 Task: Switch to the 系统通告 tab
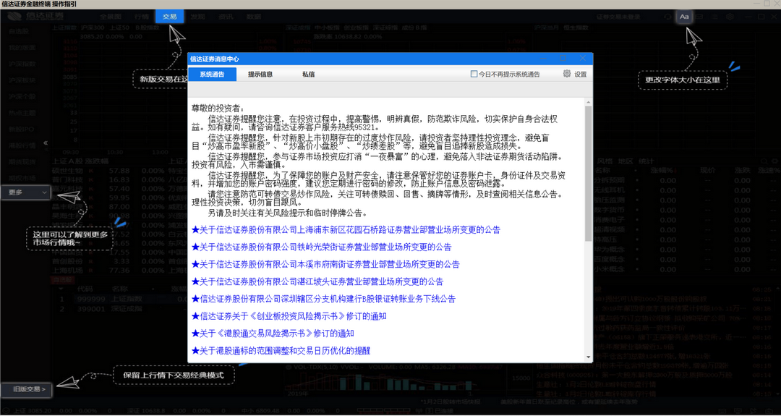212,75
